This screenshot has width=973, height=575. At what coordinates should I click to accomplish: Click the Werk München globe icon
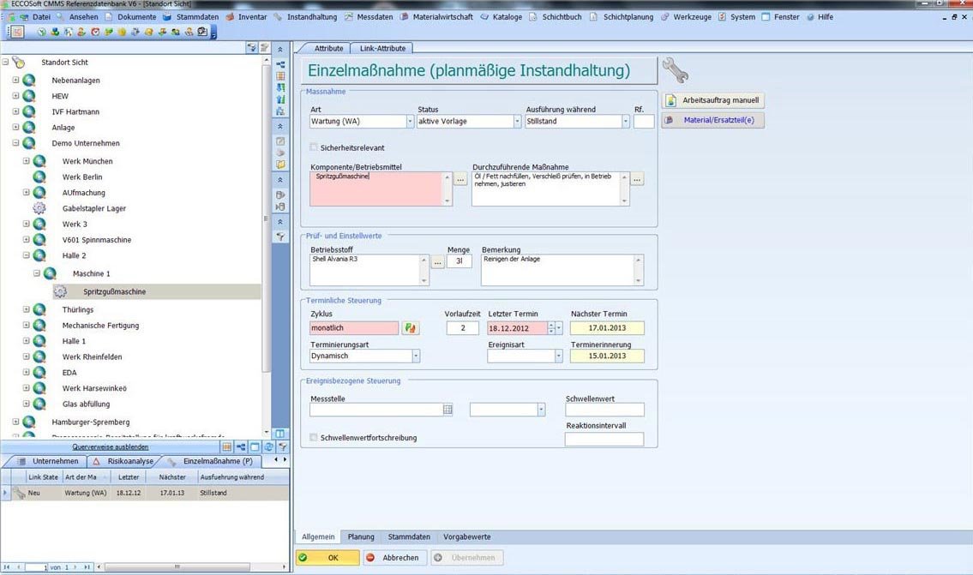pos(39,161)
